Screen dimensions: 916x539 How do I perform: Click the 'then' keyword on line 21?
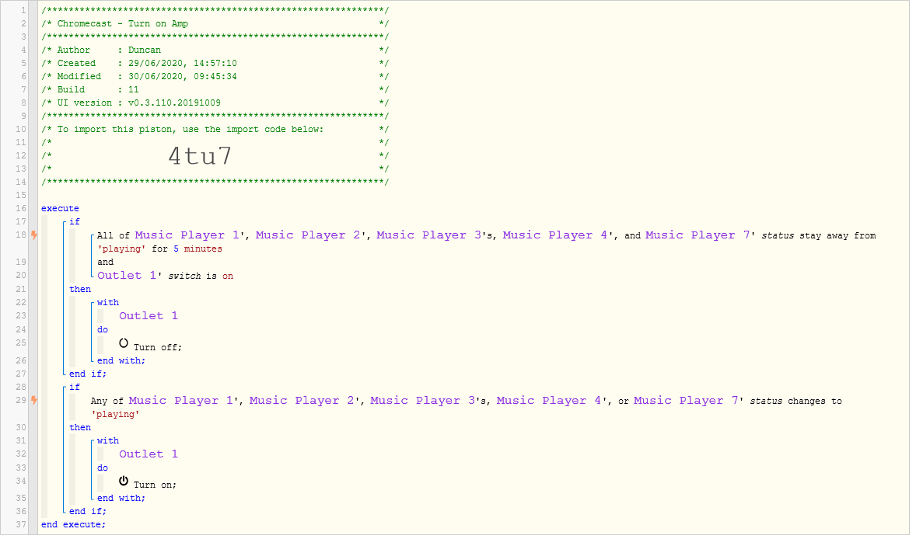coord(80,290)
